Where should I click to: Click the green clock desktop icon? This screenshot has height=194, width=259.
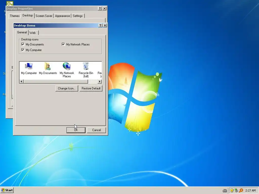(10, 4)
